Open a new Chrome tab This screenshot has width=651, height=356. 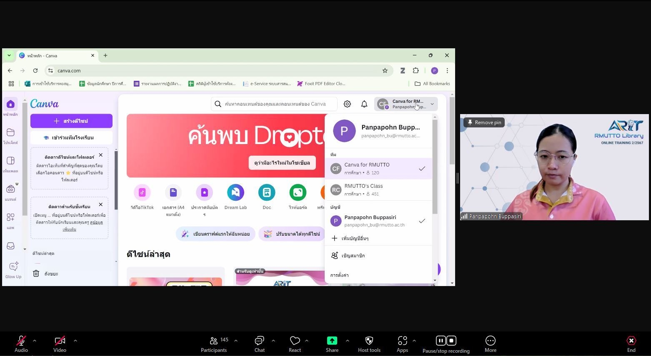105,55
